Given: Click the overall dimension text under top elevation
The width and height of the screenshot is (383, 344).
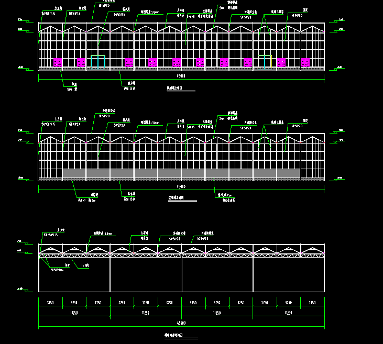Looking at the screenshot, I should pos(181,76).
